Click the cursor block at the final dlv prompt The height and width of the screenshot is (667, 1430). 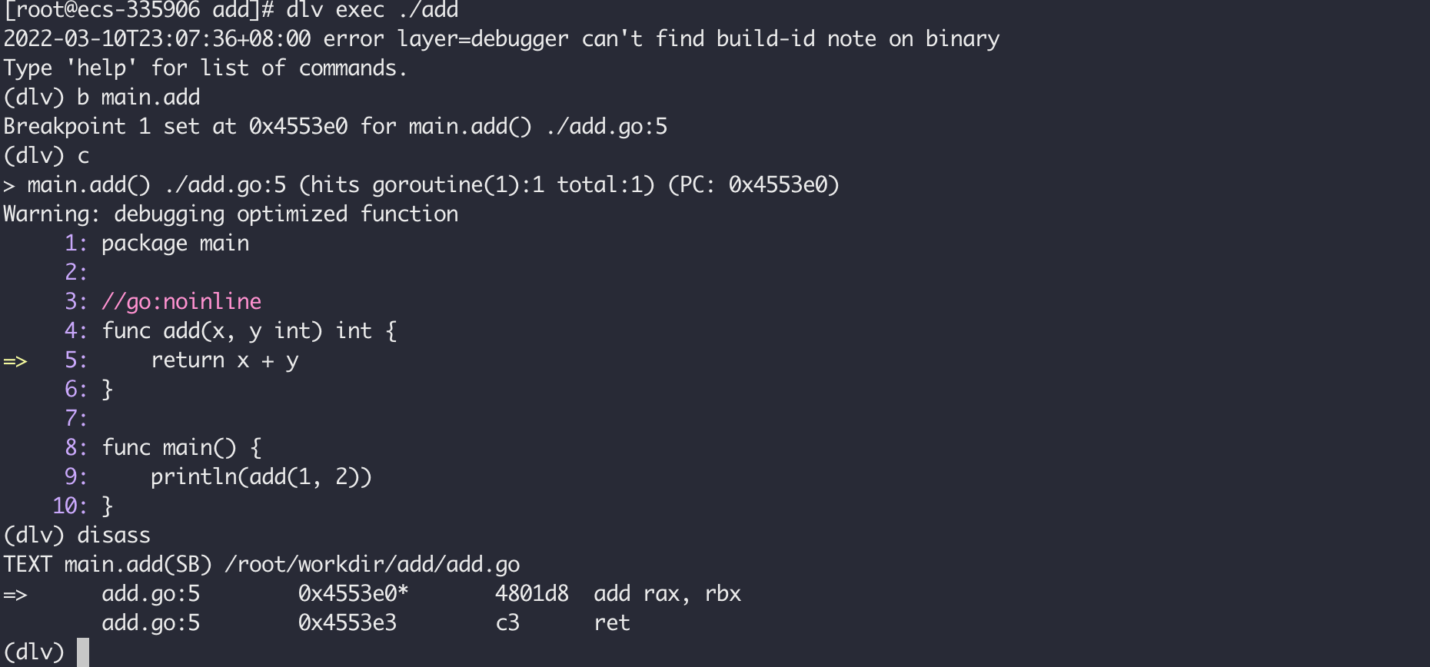(83, 652)
